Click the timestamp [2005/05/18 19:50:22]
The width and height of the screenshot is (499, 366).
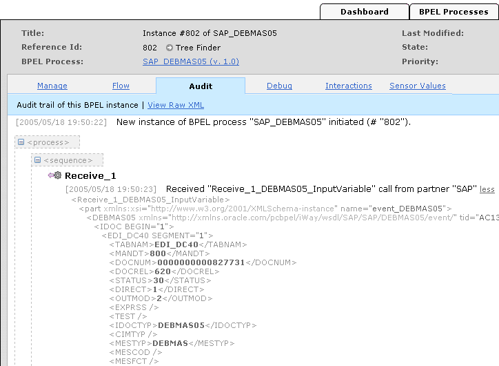61,122
